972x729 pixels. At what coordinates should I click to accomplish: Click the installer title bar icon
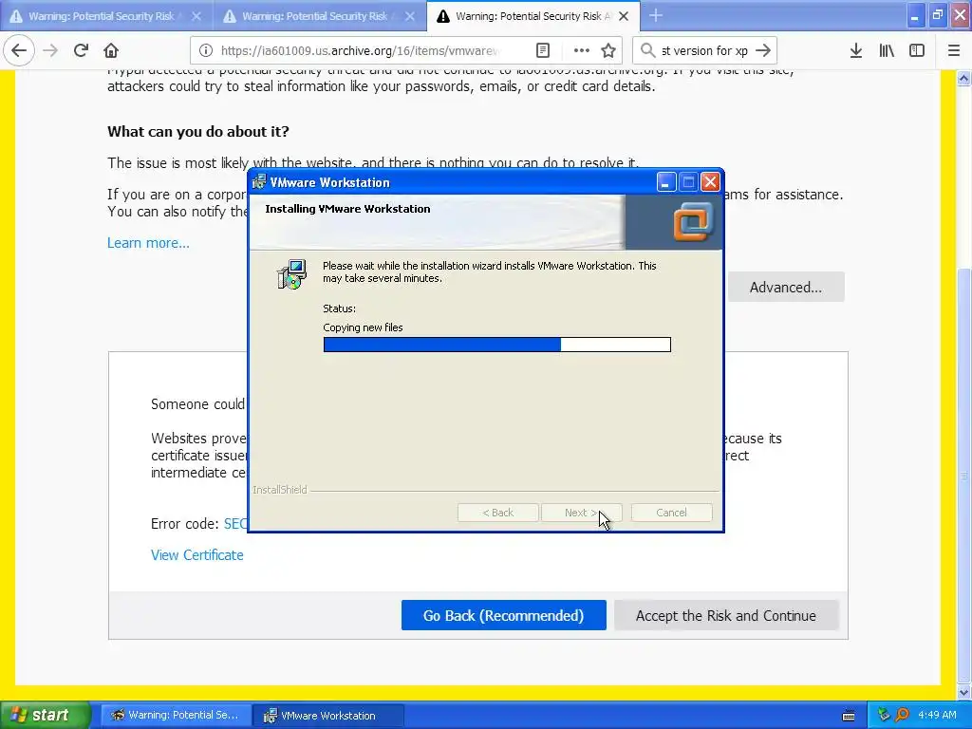tap(259, 181)
